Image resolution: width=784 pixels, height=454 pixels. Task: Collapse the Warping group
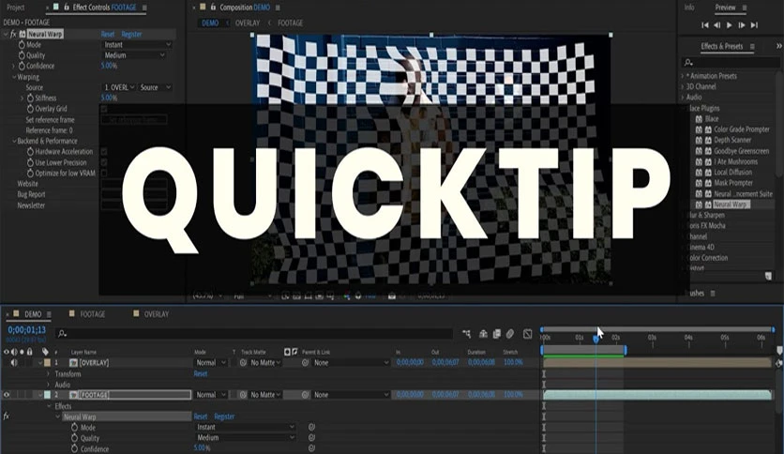tap(14, 77)
